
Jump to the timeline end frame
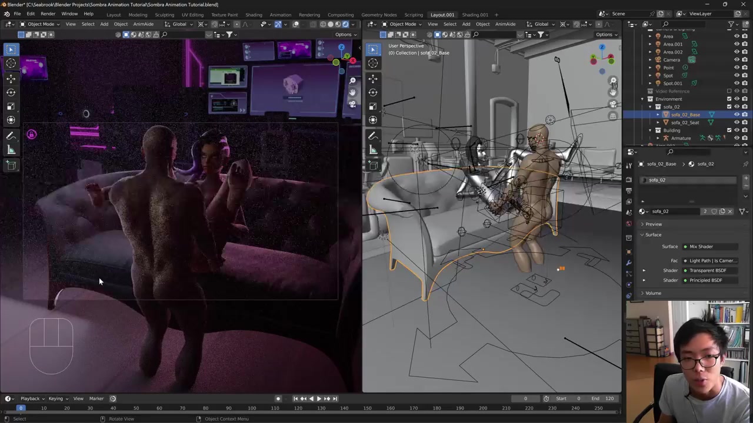pos(335,398)
